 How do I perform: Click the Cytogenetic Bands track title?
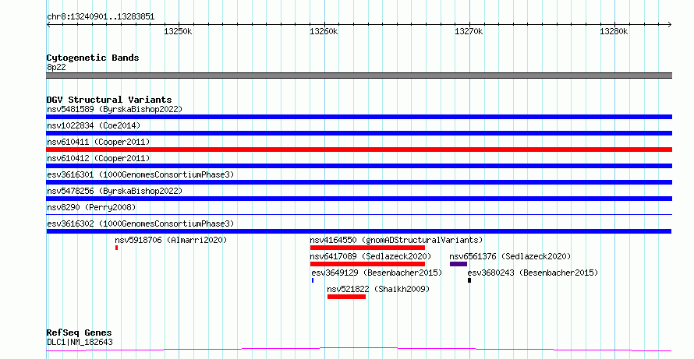93,58
